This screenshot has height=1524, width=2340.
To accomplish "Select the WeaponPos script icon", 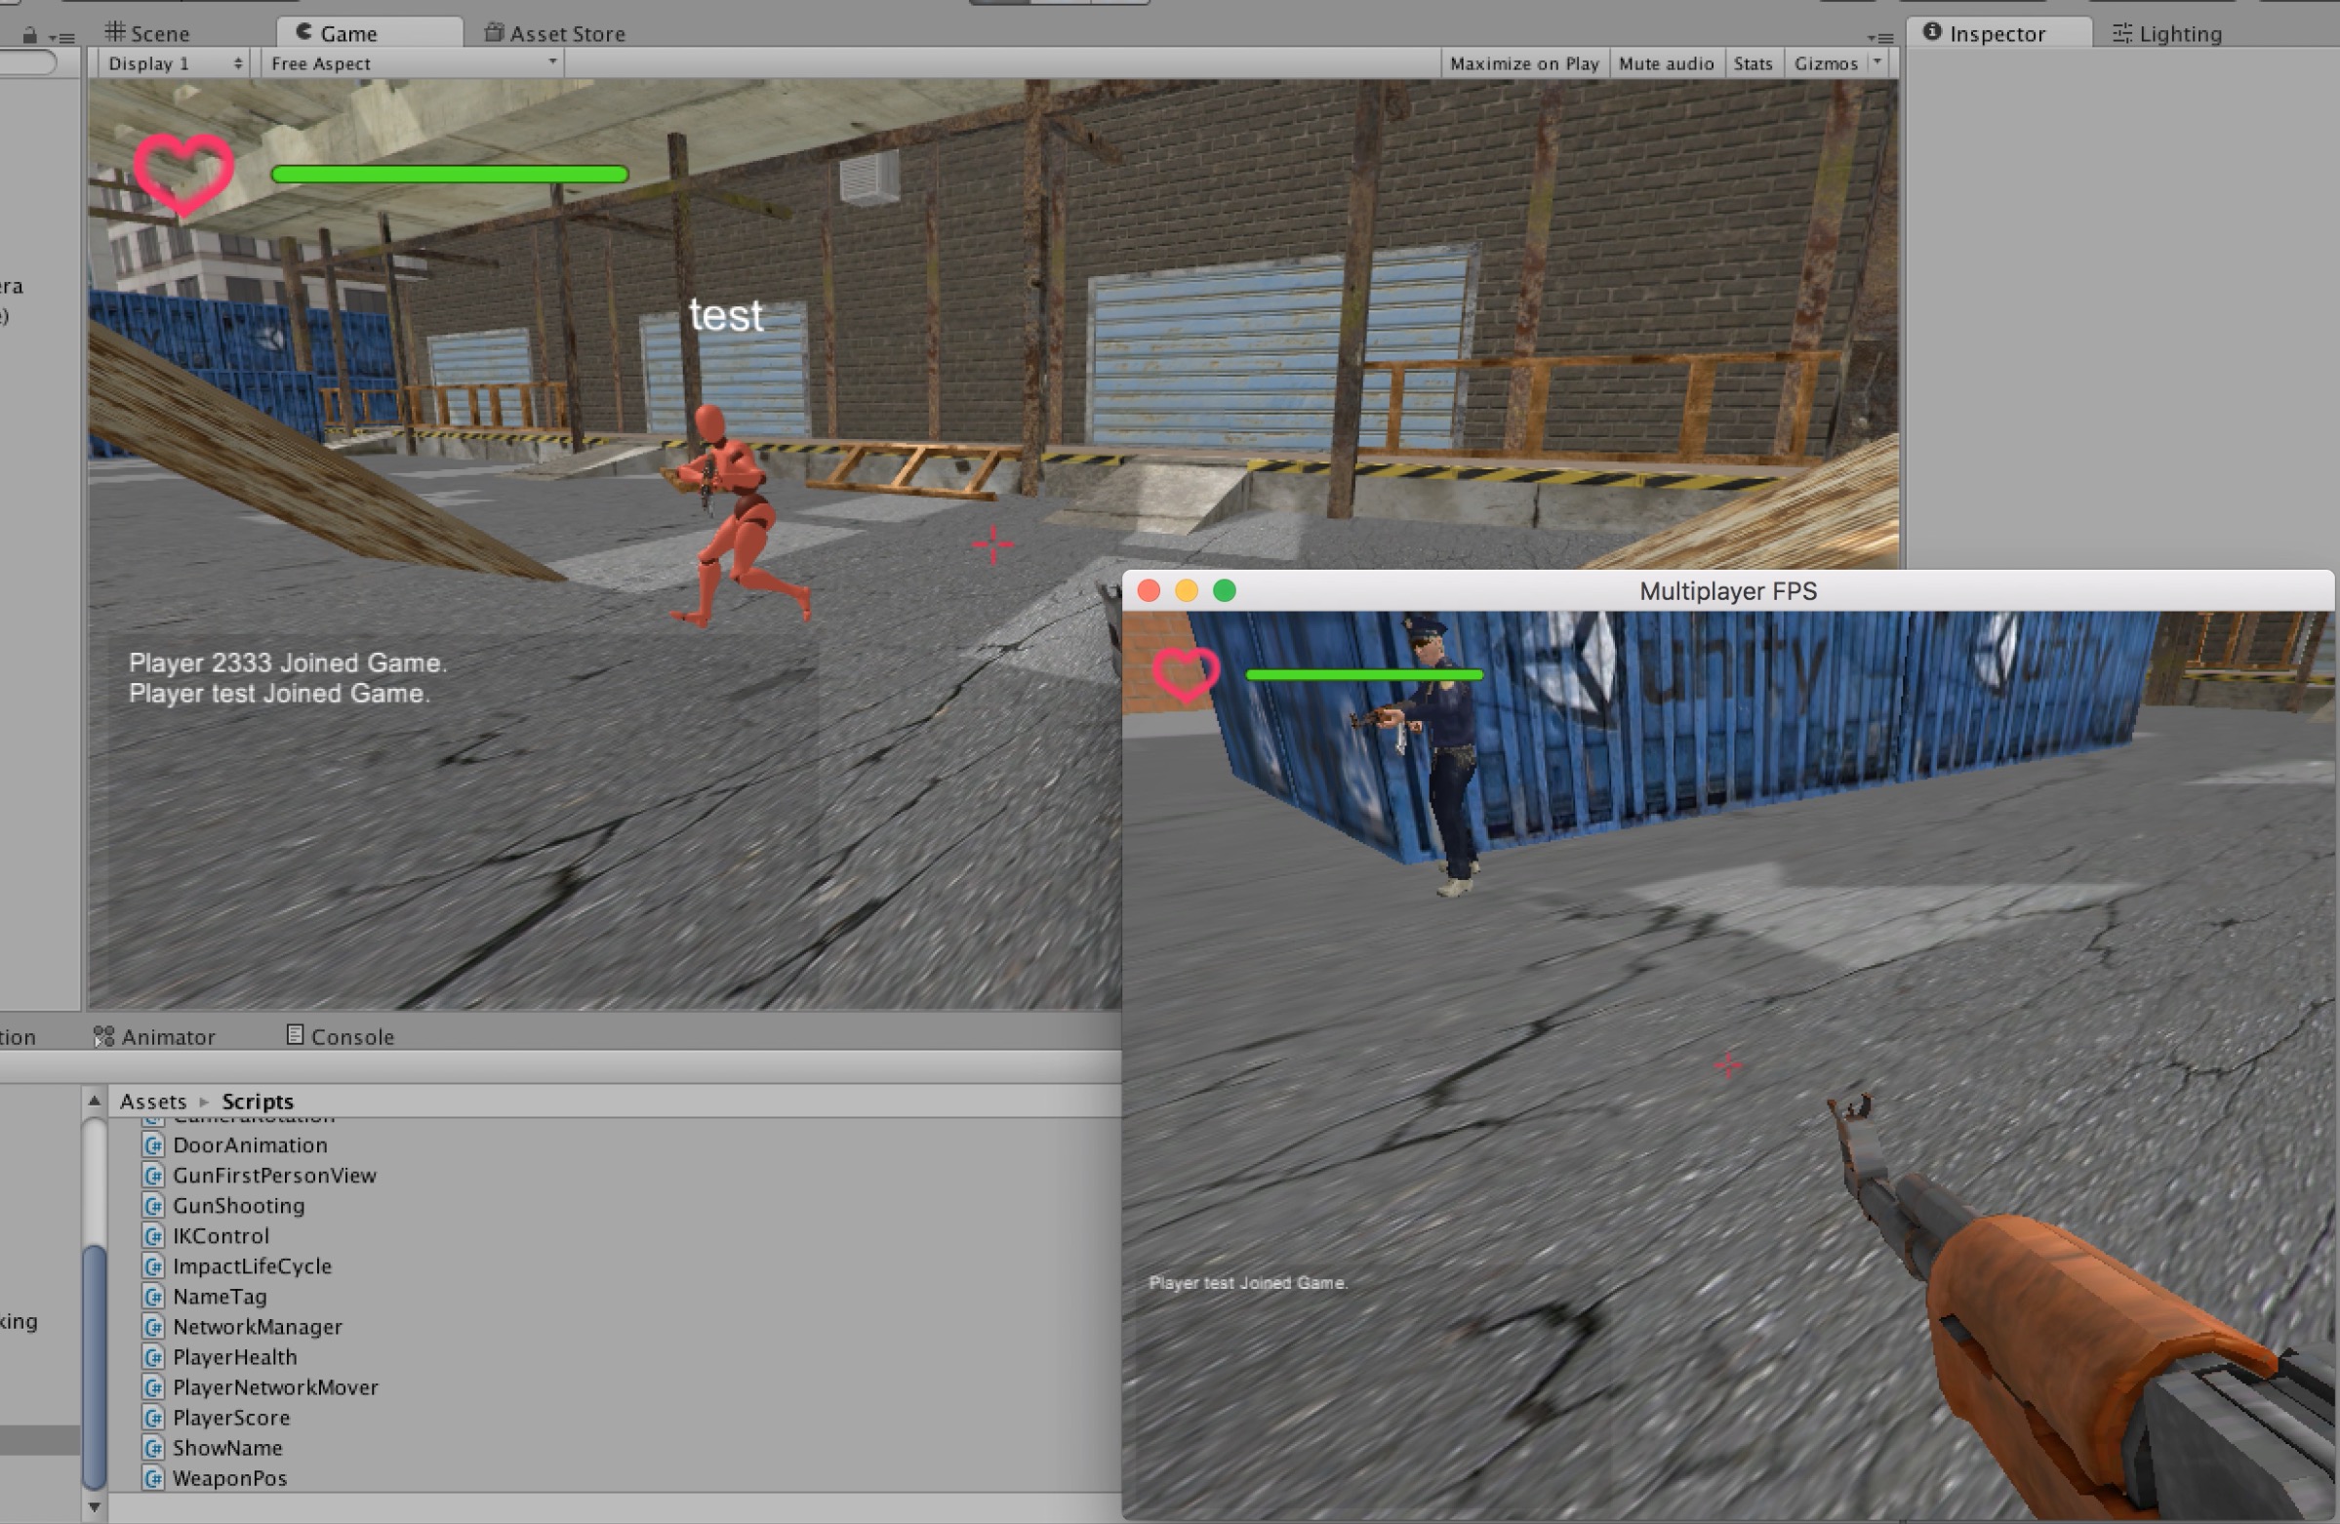I will pyautogui.click(x=153, y=1479).
